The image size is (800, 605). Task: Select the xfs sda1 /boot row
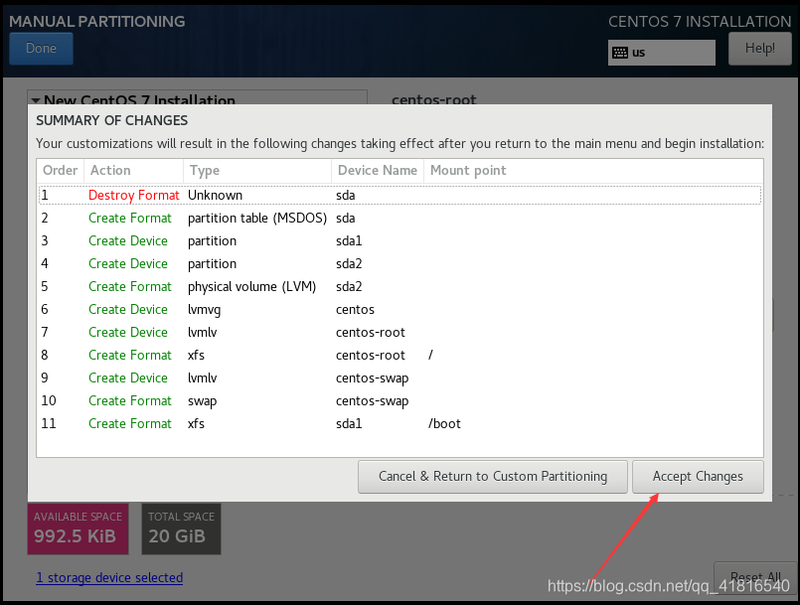point(400,424)
